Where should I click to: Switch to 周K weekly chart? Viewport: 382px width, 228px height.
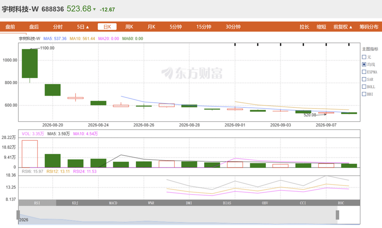(x=129, y=27)
